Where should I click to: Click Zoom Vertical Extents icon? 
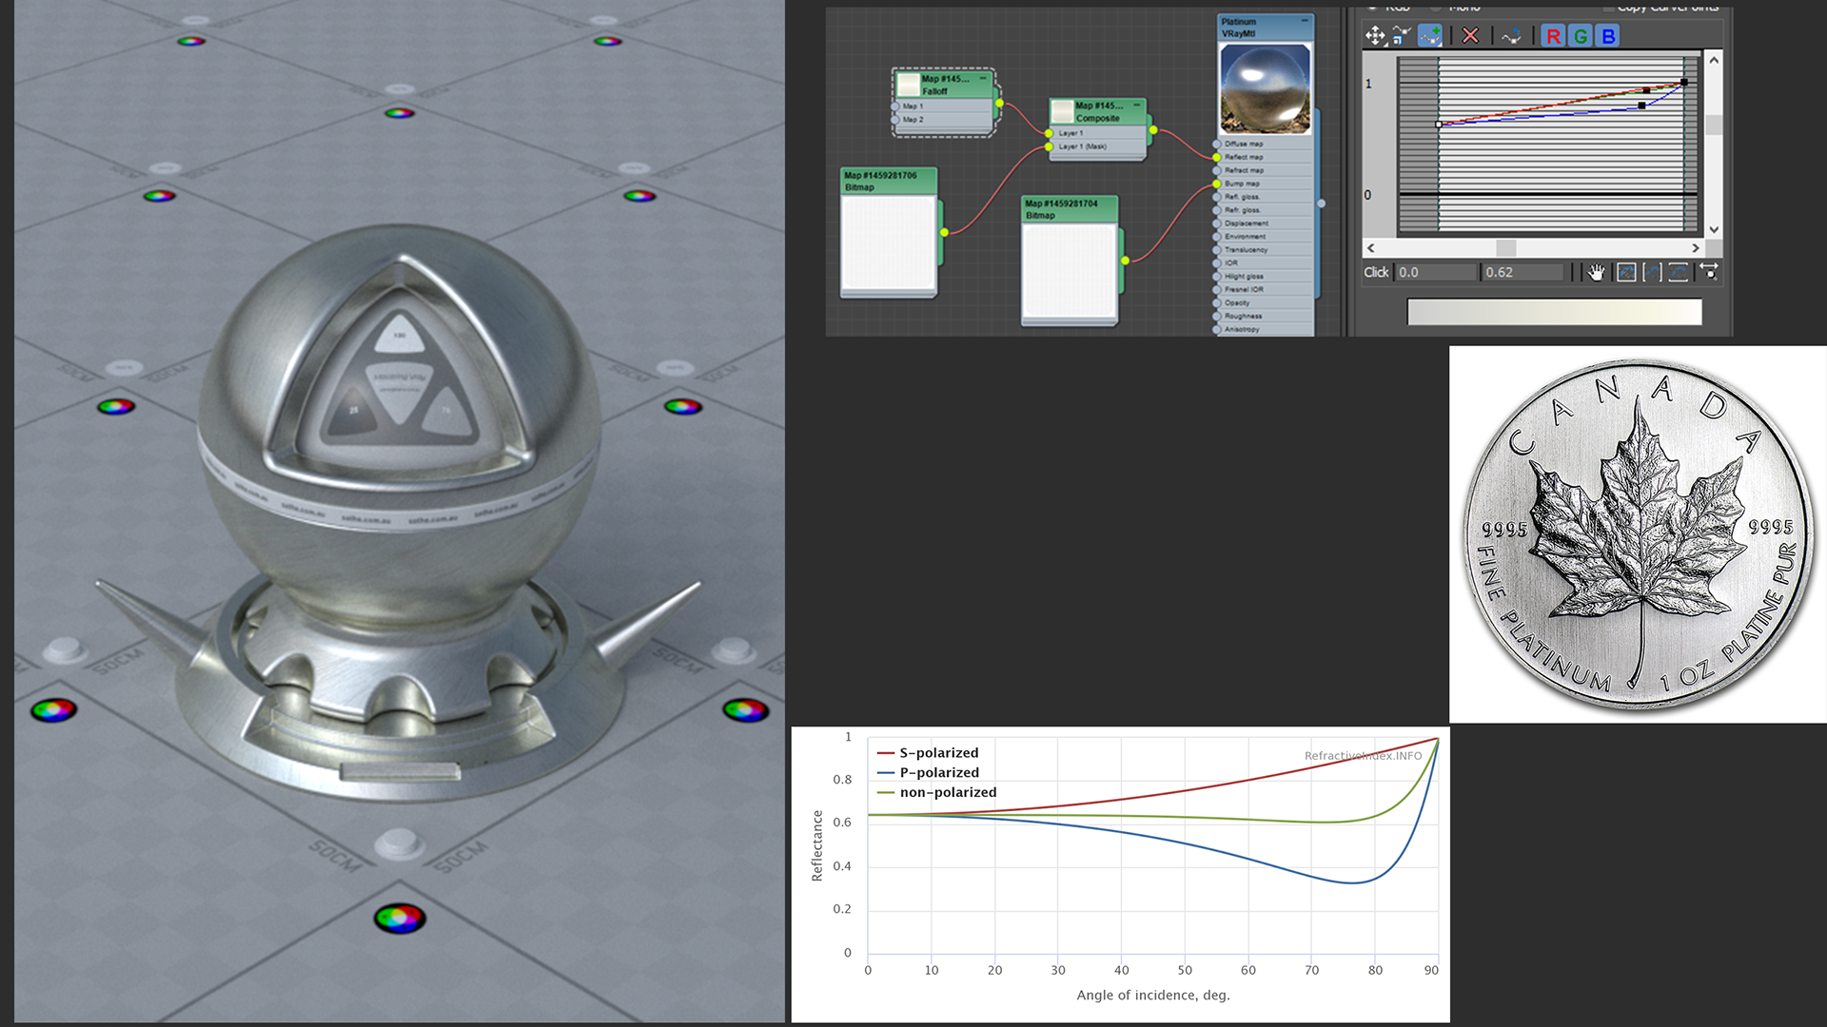tap(1679, 273)
